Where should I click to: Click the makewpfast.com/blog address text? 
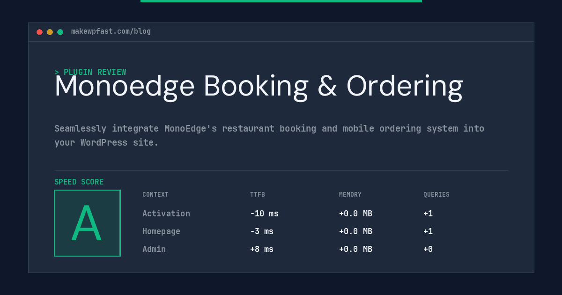tap(111, 31)
